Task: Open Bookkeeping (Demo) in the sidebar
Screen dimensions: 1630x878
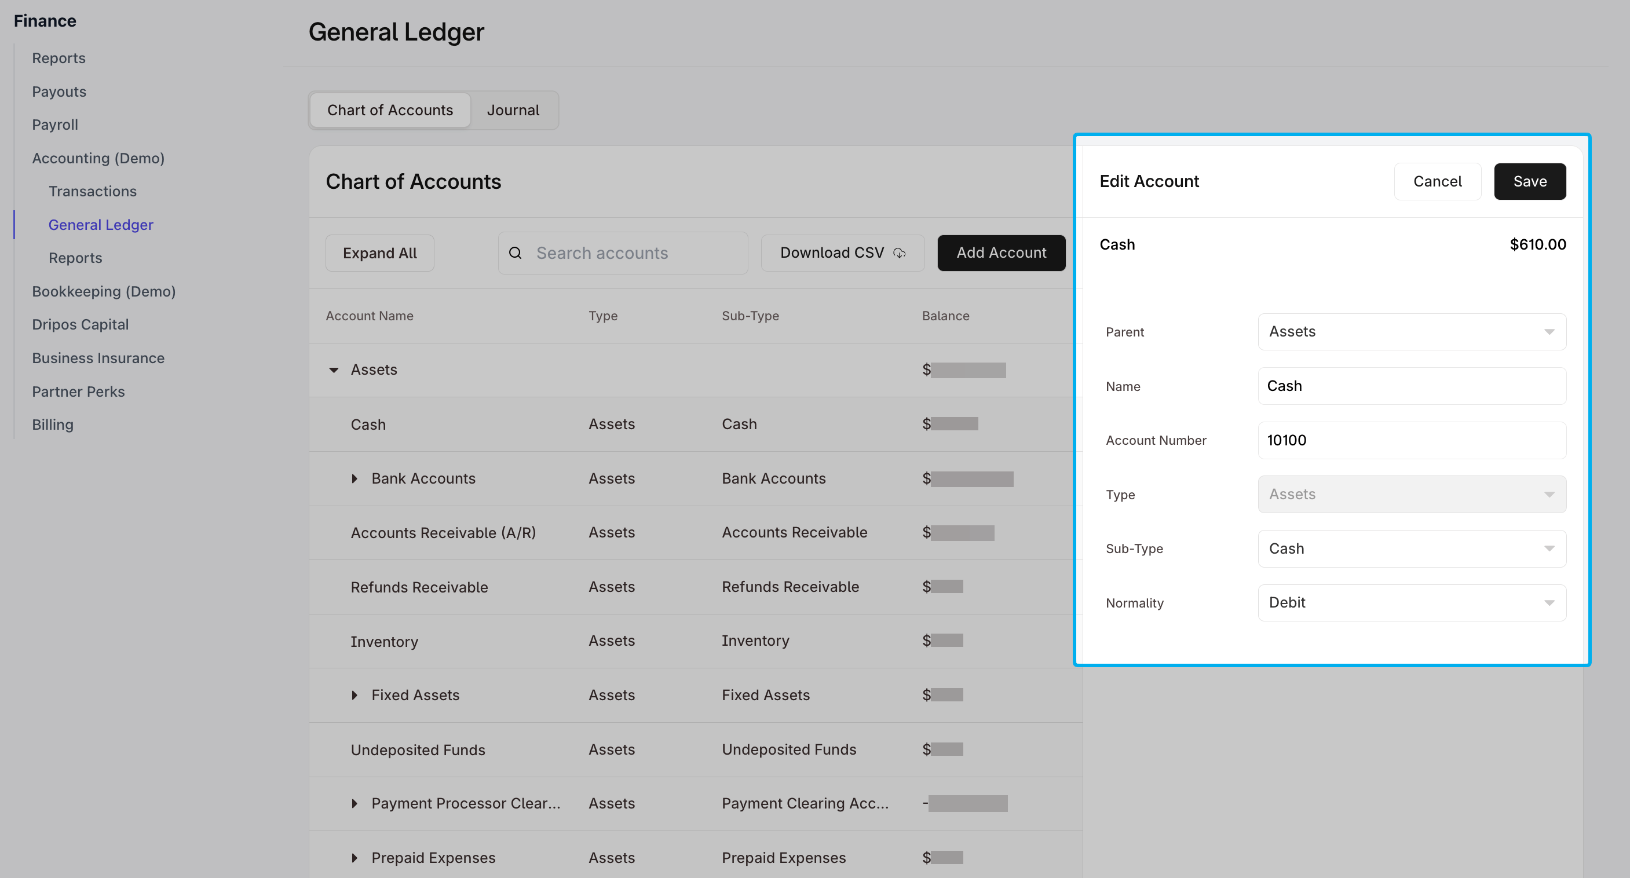Action: [x=104, y=292]
